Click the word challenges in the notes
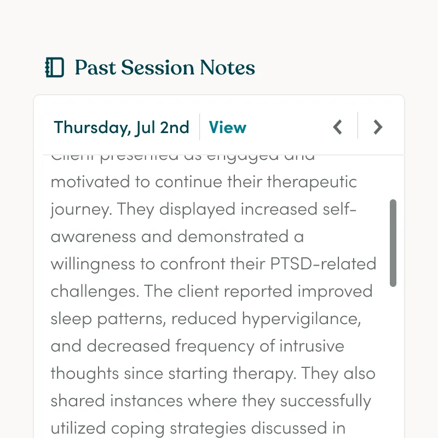Image resolution: width=438 pixels, height=438 pixels. point(94,291)
